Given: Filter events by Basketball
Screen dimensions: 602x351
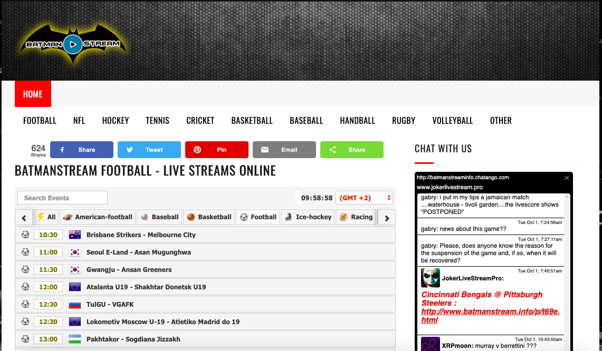Looking at the screenshot, I should pyautogui.click(x=209, y=217).
